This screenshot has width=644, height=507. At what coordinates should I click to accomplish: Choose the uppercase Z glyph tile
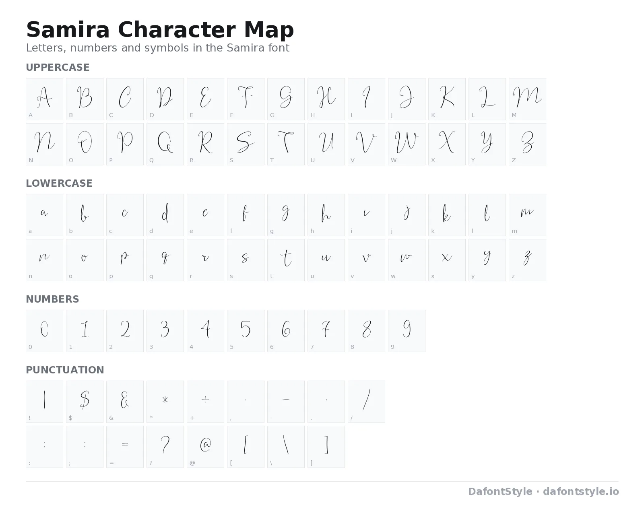pos(527,144)
